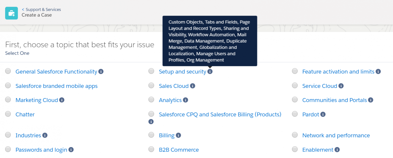The height and width of the screenshot is (158, 393).
Task: Click info icon next to Setup and security
Action: (210, 72)
